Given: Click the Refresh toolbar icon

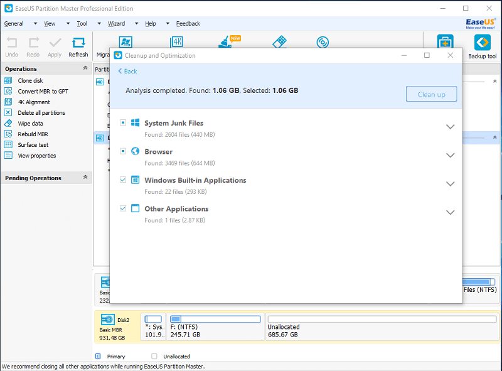Looking at the screenshot, I should (78, 43).
